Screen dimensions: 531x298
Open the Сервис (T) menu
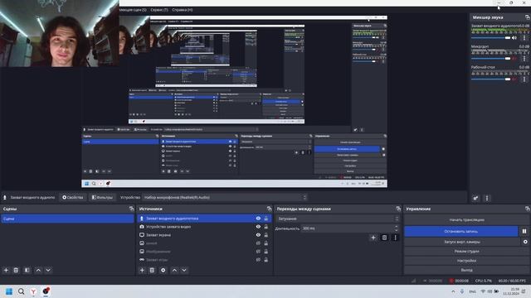[x=159, y=10]
